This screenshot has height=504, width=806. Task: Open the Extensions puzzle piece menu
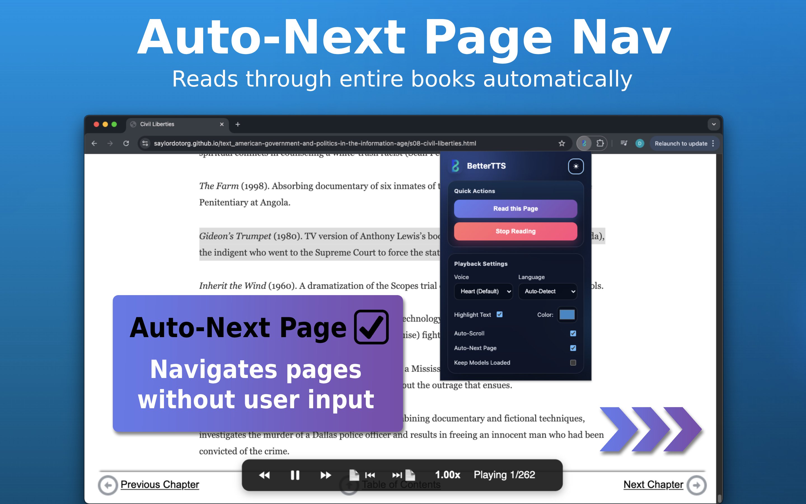point(600,143)
